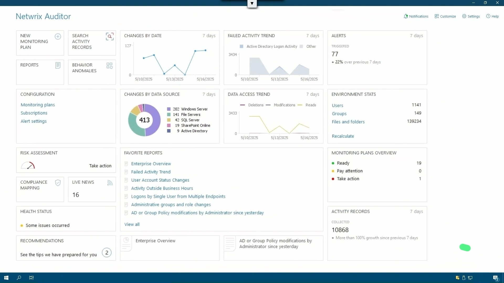Click the Active Directory Logon Activity legend box

coord(241,46)
